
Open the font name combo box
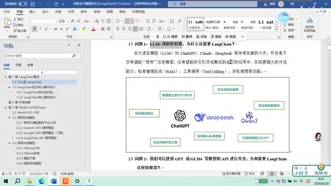point(45,21)
